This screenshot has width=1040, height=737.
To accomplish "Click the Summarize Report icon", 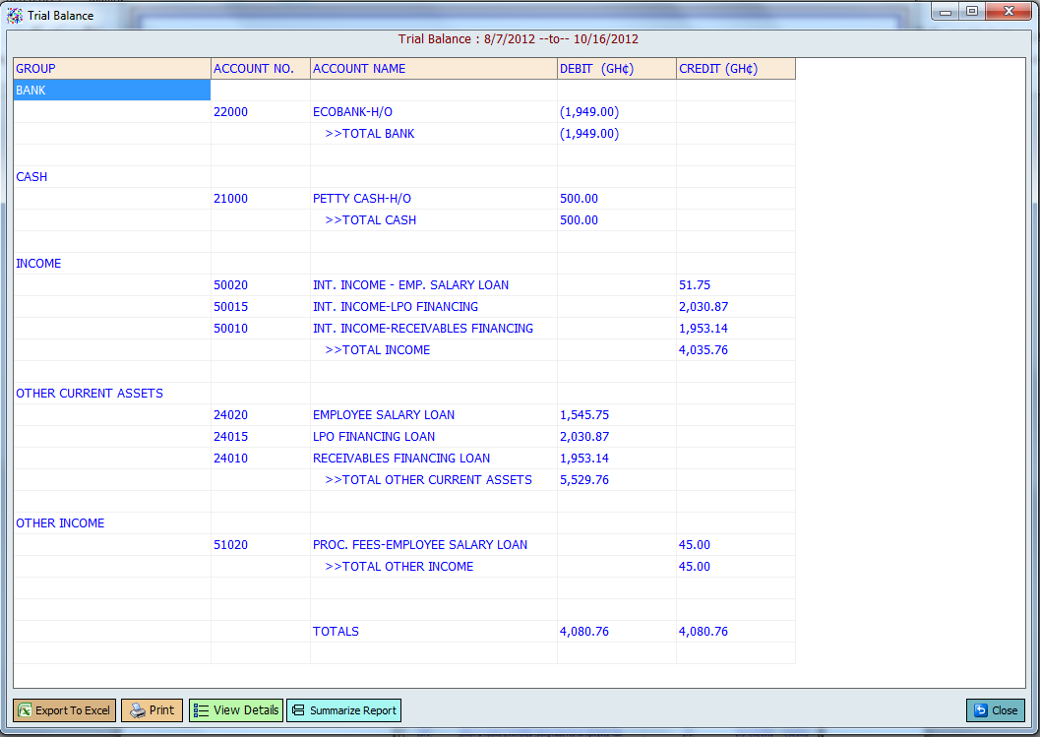I will point(298,710).
